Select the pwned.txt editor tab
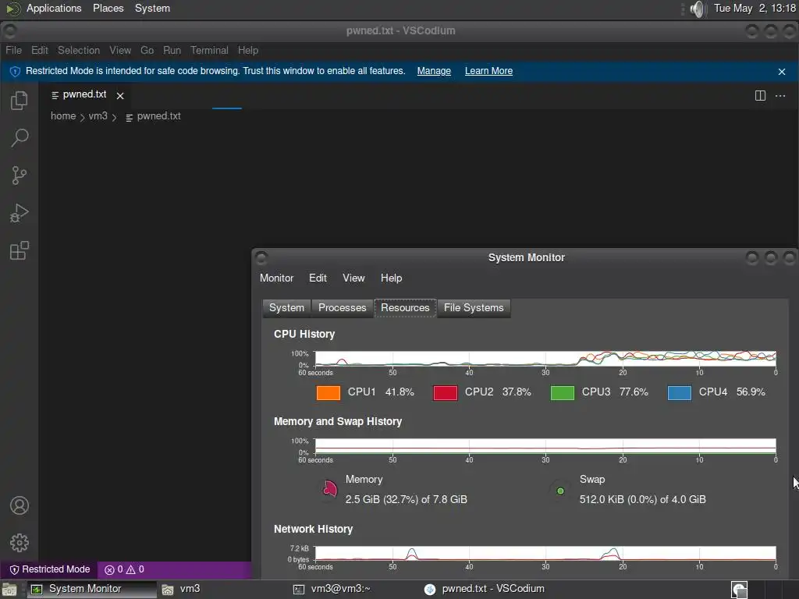The height and width of the screenshot is (599, 799). click(x=84, y=94)
